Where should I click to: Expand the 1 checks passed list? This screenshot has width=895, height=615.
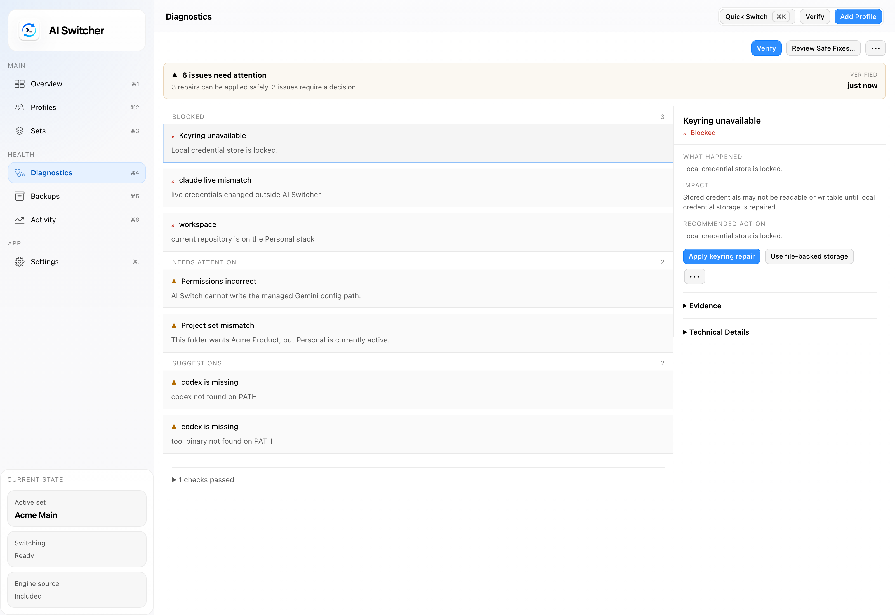(203, 480)
